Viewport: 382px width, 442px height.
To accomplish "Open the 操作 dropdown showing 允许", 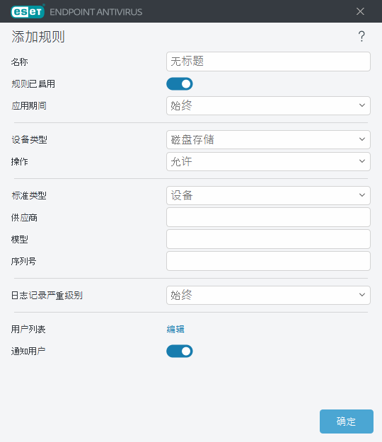I will (268, 161).
